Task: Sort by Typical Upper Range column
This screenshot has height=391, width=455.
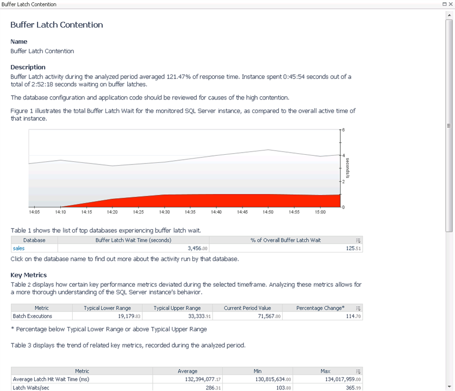Action: (x=177, y=308)
